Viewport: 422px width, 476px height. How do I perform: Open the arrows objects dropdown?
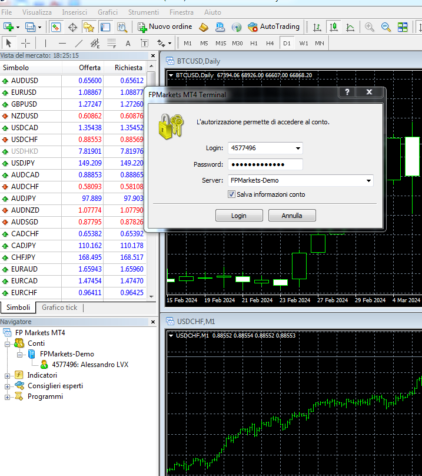coord(170,44)
